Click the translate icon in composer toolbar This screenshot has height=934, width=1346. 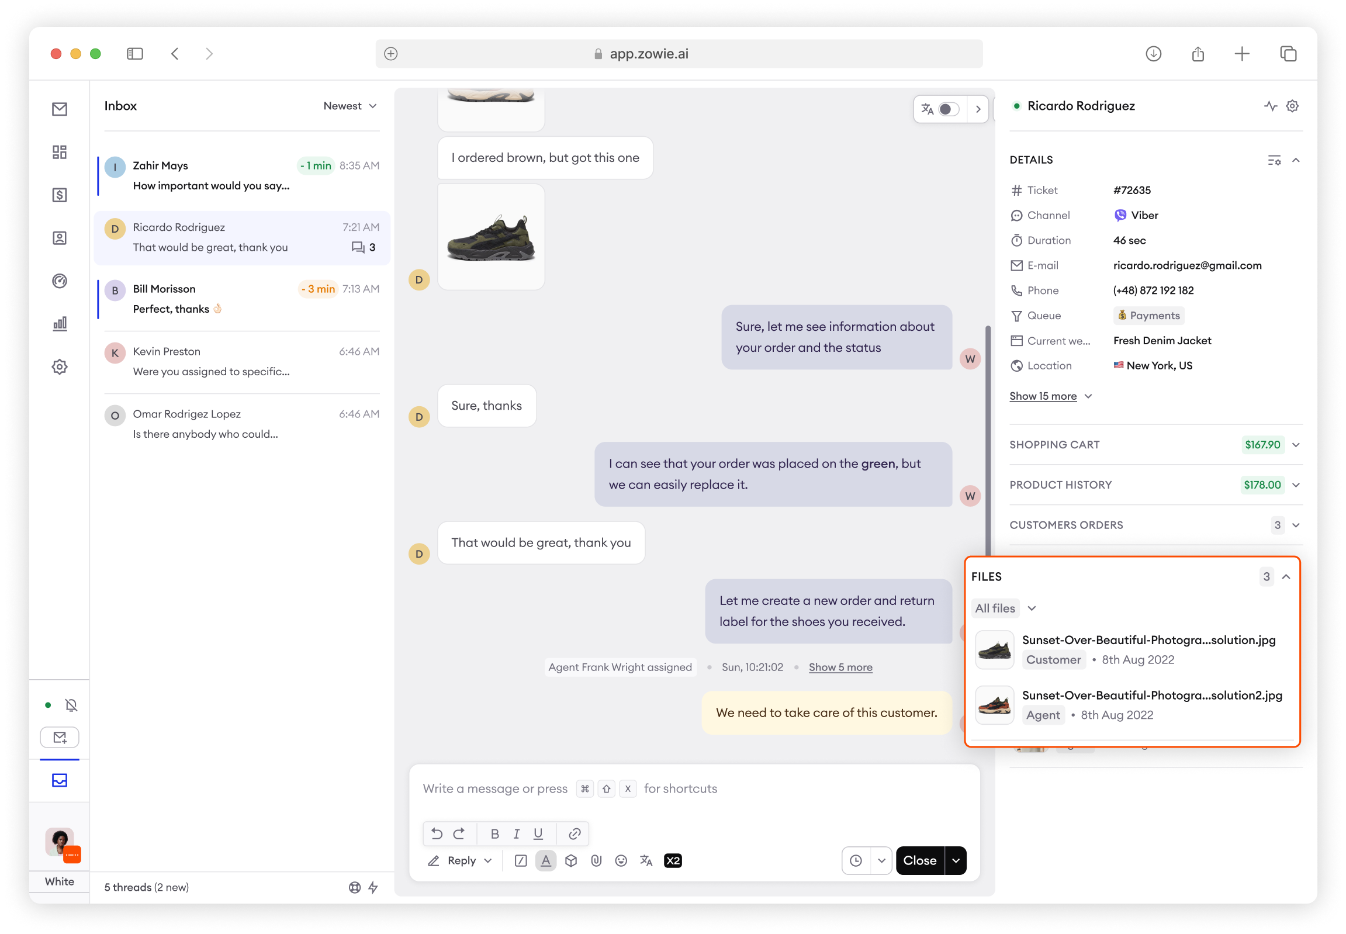pyautogui.click(x=646, y=860)
